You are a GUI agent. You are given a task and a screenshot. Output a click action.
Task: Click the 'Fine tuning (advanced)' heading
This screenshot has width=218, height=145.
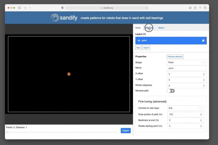click(152, 102)
